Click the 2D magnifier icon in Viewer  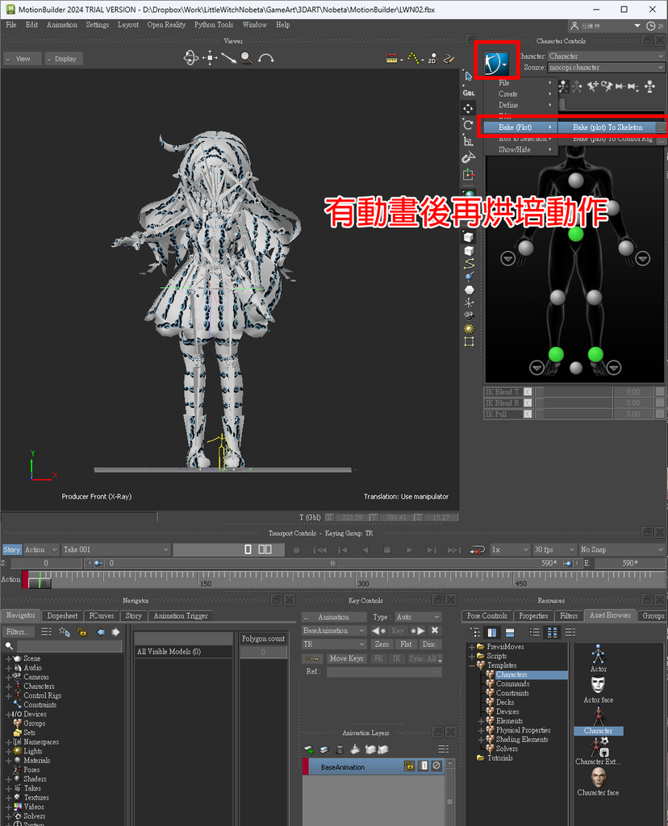point(433,58)
